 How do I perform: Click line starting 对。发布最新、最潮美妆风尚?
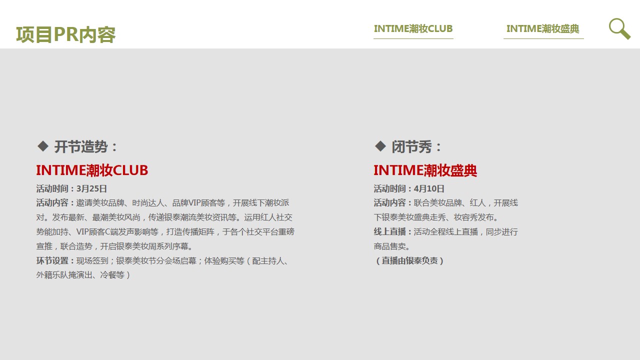point(164,217)
